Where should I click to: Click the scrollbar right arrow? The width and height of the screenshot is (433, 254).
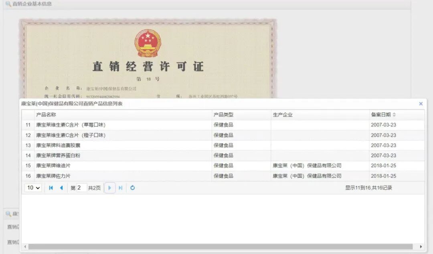[x=421, y=246]
